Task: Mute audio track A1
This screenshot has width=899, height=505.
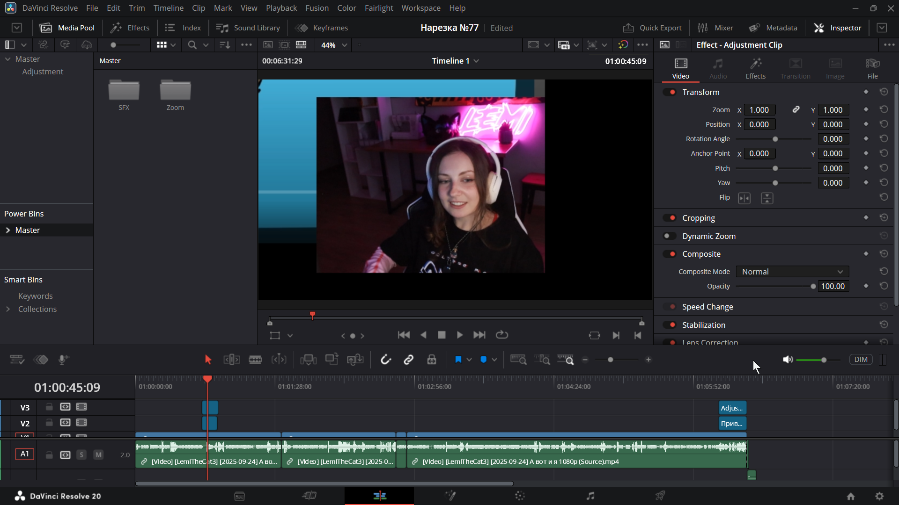Action: pyautogui.click(x=98, y=454)
